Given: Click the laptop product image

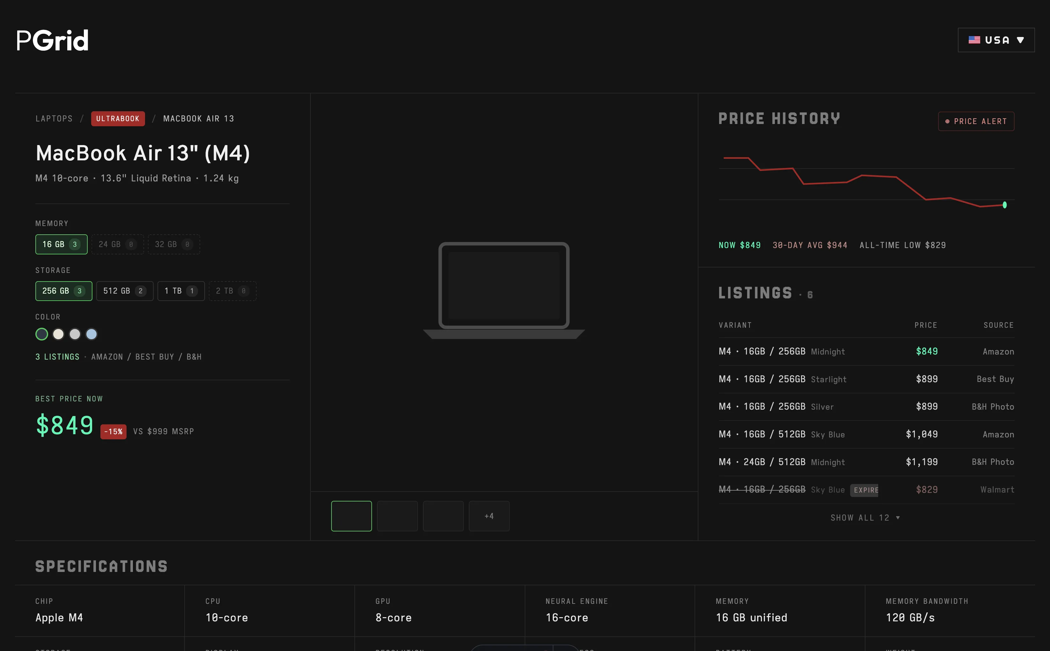Looking at the screenshot, I should click(x=504, y=291).
